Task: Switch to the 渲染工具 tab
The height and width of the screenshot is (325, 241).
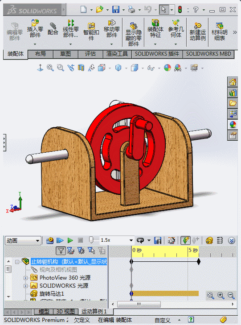Action: 117,54
